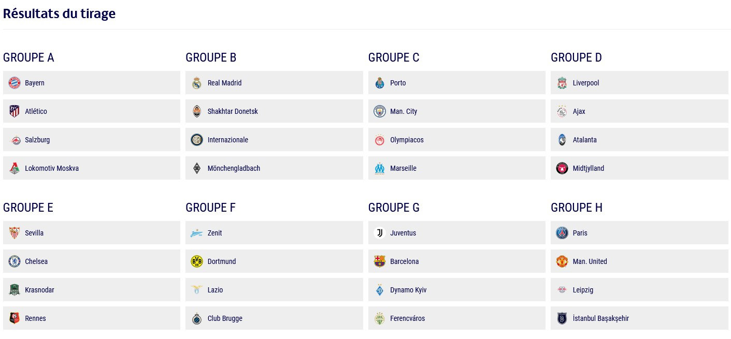Click the Bayern club crest icon
This screenshot has height=339, width=731.
tap(15, 83)
